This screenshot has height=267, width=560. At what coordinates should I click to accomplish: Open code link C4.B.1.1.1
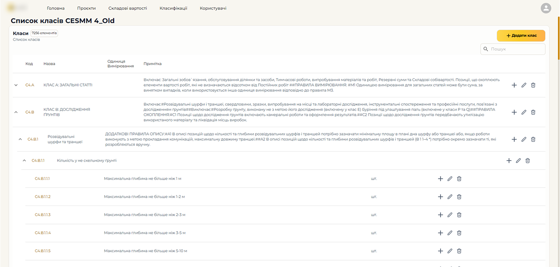[x=42, y=179]
